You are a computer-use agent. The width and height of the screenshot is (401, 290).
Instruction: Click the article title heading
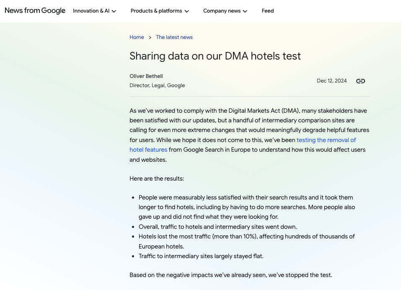(215, 56)
